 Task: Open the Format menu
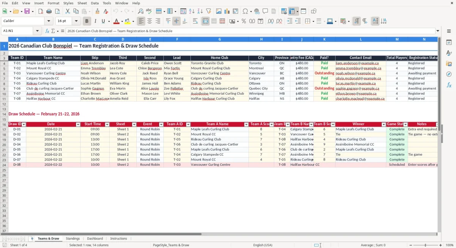(x=53, y=3)
